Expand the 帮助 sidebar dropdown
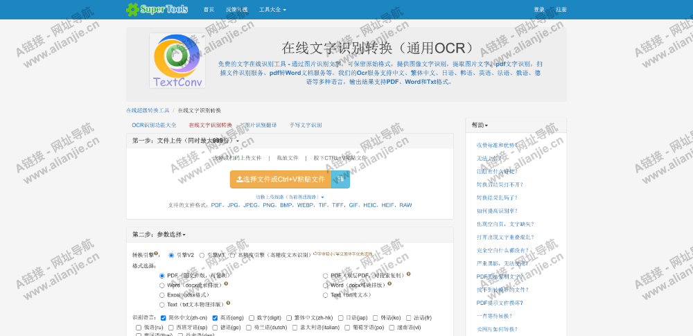Image resolution: width=693 pixels, height=336 pixels. (x=480, y=125)
